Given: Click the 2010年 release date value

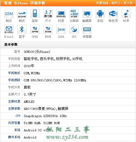Looking at the screenshot, I should (29, 66).
